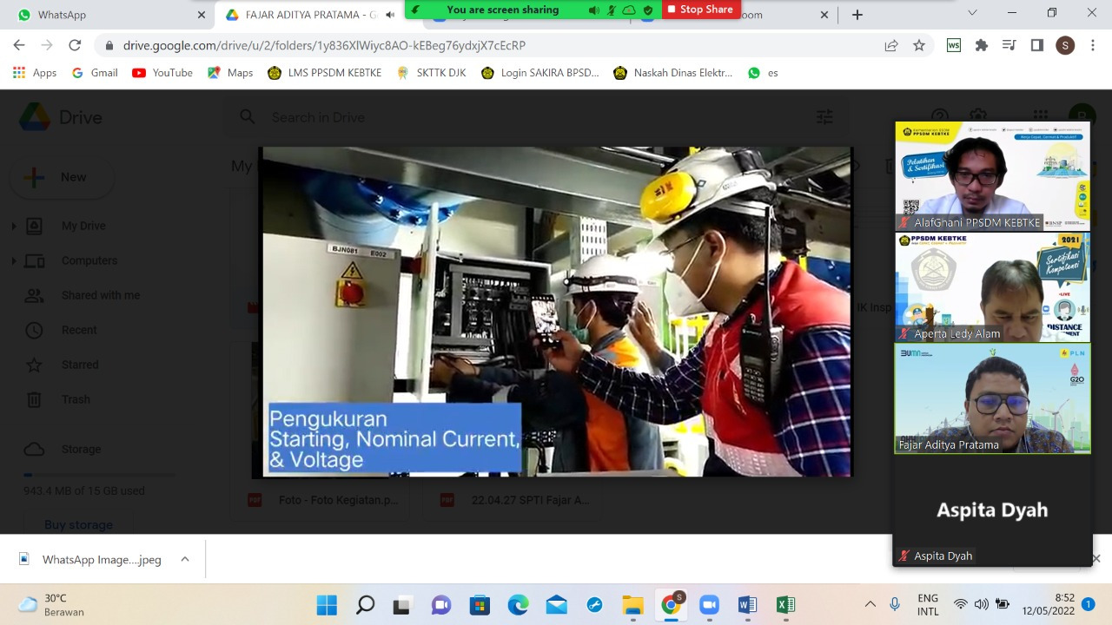Toggle the microphone in the system tray
Image resolution: width=1112 pixels, height=625 pixels.
click(x=895, y=604)
